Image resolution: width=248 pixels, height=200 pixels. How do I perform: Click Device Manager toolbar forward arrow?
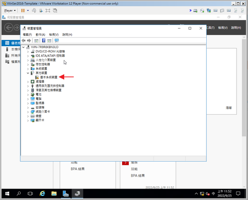point(29,41)
